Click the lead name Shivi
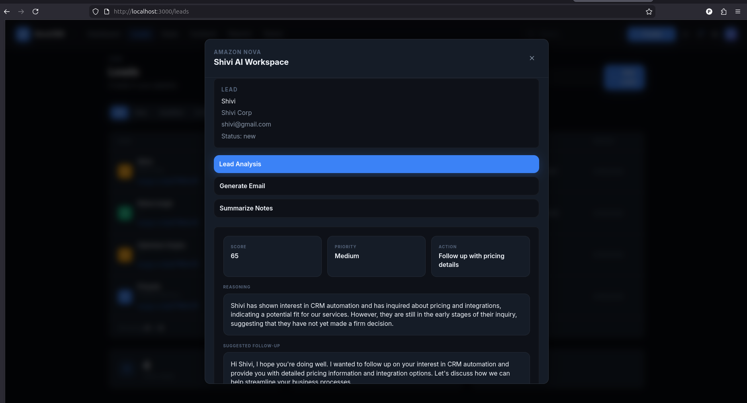This screenshot has height=403, width=747. (229, 101)
